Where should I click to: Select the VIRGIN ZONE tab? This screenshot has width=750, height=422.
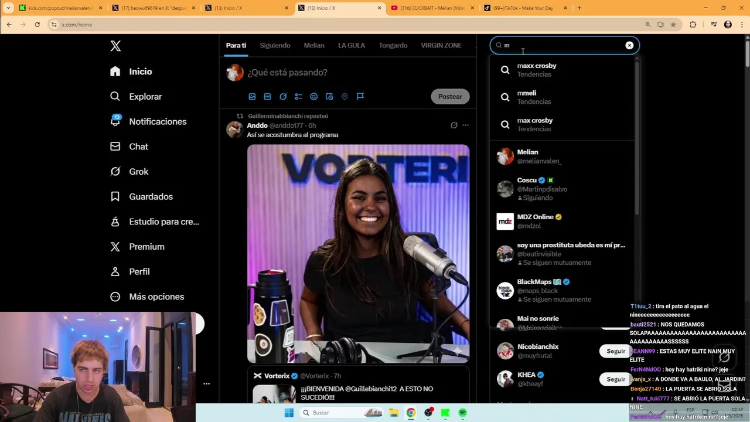point(441,45)
